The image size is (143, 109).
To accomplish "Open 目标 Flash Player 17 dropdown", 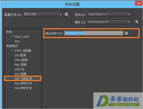I will (109, 14).
